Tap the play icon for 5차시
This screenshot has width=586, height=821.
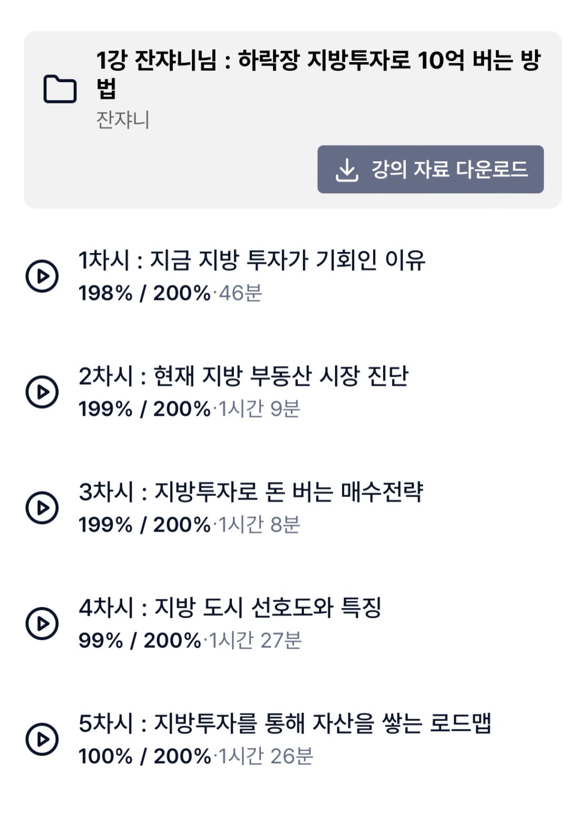click(x=42, y=739)
